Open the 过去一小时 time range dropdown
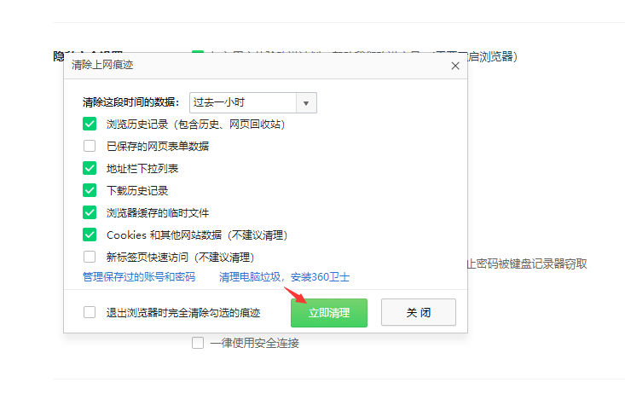 click(x=243, y=102)
